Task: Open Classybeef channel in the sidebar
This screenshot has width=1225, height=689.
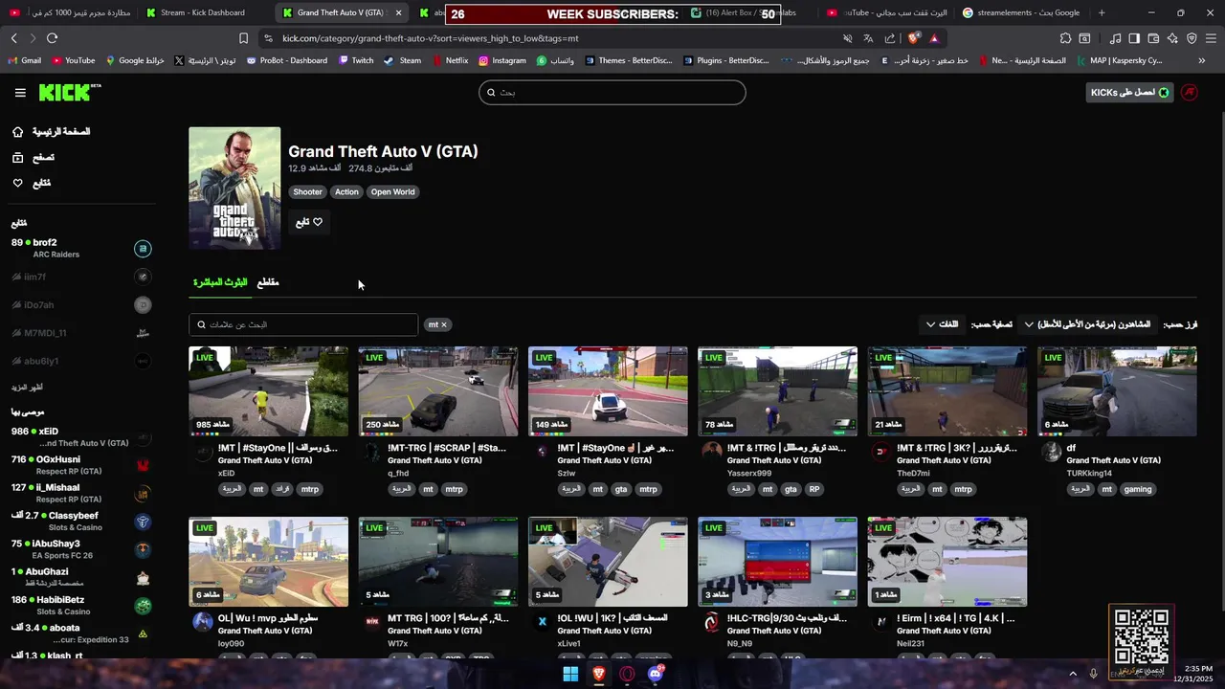Action: (81, 522)
